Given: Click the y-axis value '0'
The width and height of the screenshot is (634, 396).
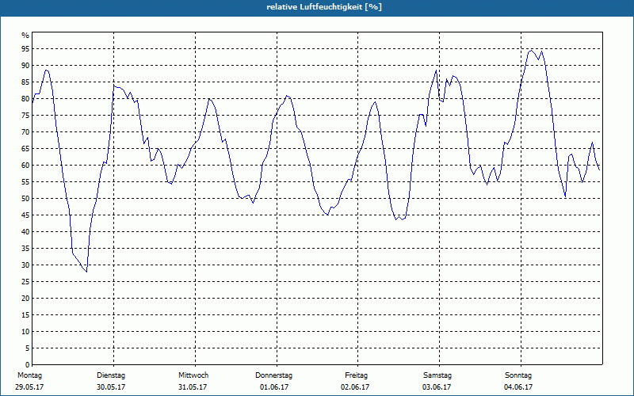Looking at the screenshot, I should [x=27, y=365].
